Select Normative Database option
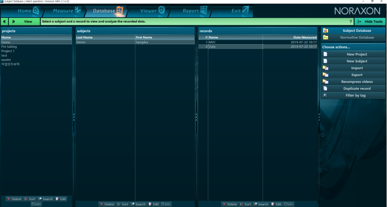387x207 pixels. (353, 37)
